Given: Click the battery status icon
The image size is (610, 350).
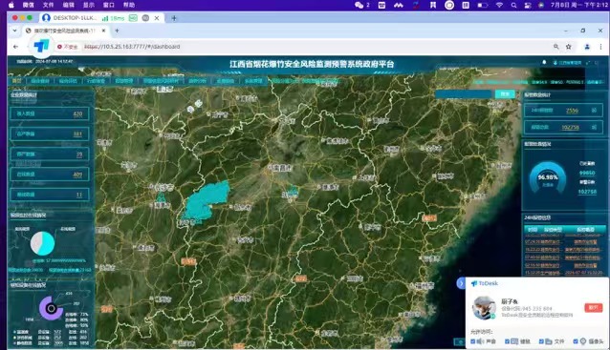Looking at the screenshot, I should click(483, 5).
